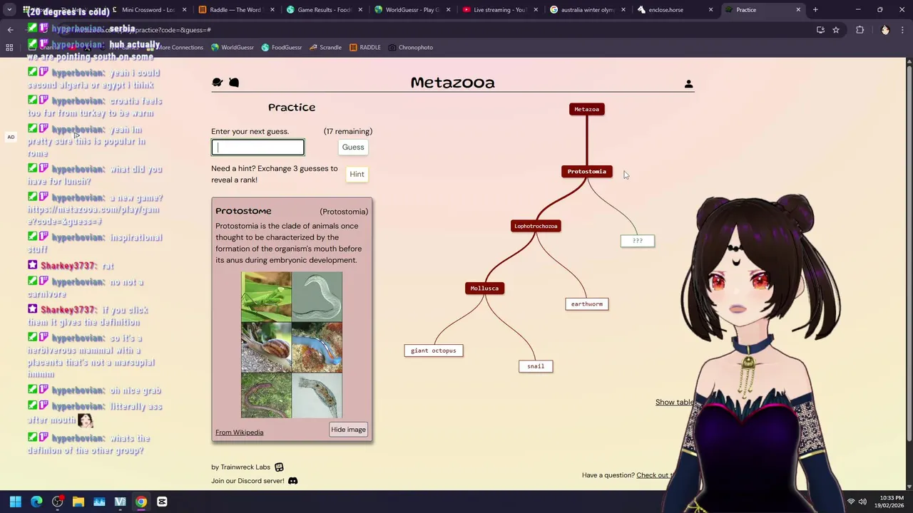Open the FoodGuessr bookmark

282,48
